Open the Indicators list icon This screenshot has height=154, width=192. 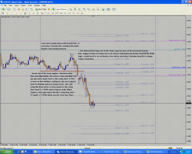(x=103, y=9)
